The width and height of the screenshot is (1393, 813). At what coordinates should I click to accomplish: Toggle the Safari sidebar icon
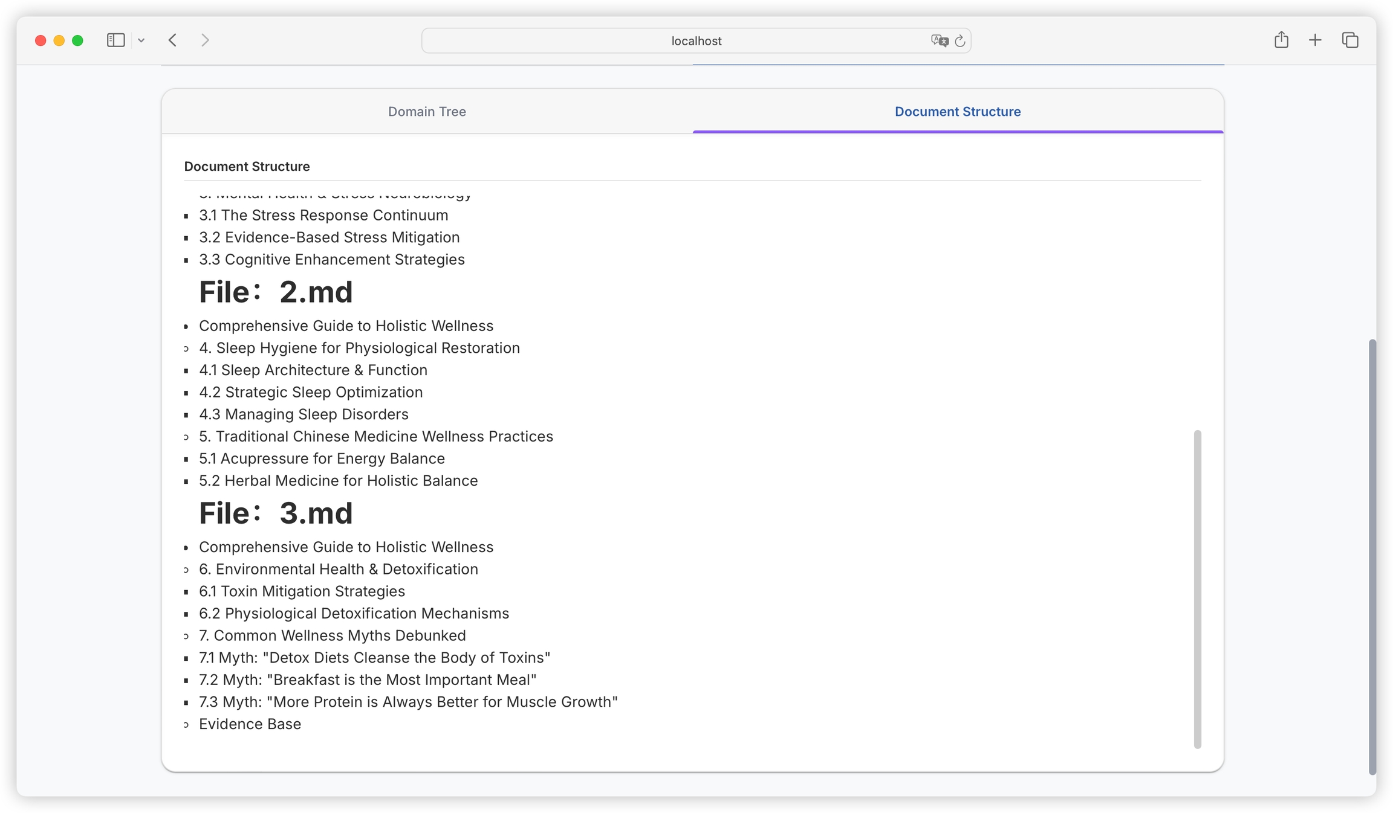pyautogui.click(x=115, y=40)
